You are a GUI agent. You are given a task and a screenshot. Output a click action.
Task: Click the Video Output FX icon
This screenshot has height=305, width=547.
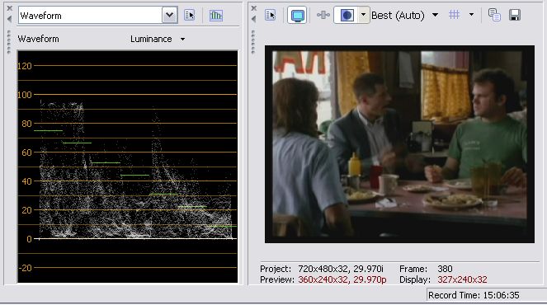pos(323,15)
